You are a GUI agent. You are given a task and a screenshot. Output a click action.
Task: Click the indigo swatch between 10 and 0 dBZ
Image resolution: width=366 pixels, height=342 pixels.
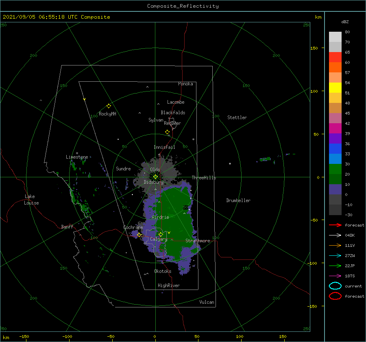(335, 190)
